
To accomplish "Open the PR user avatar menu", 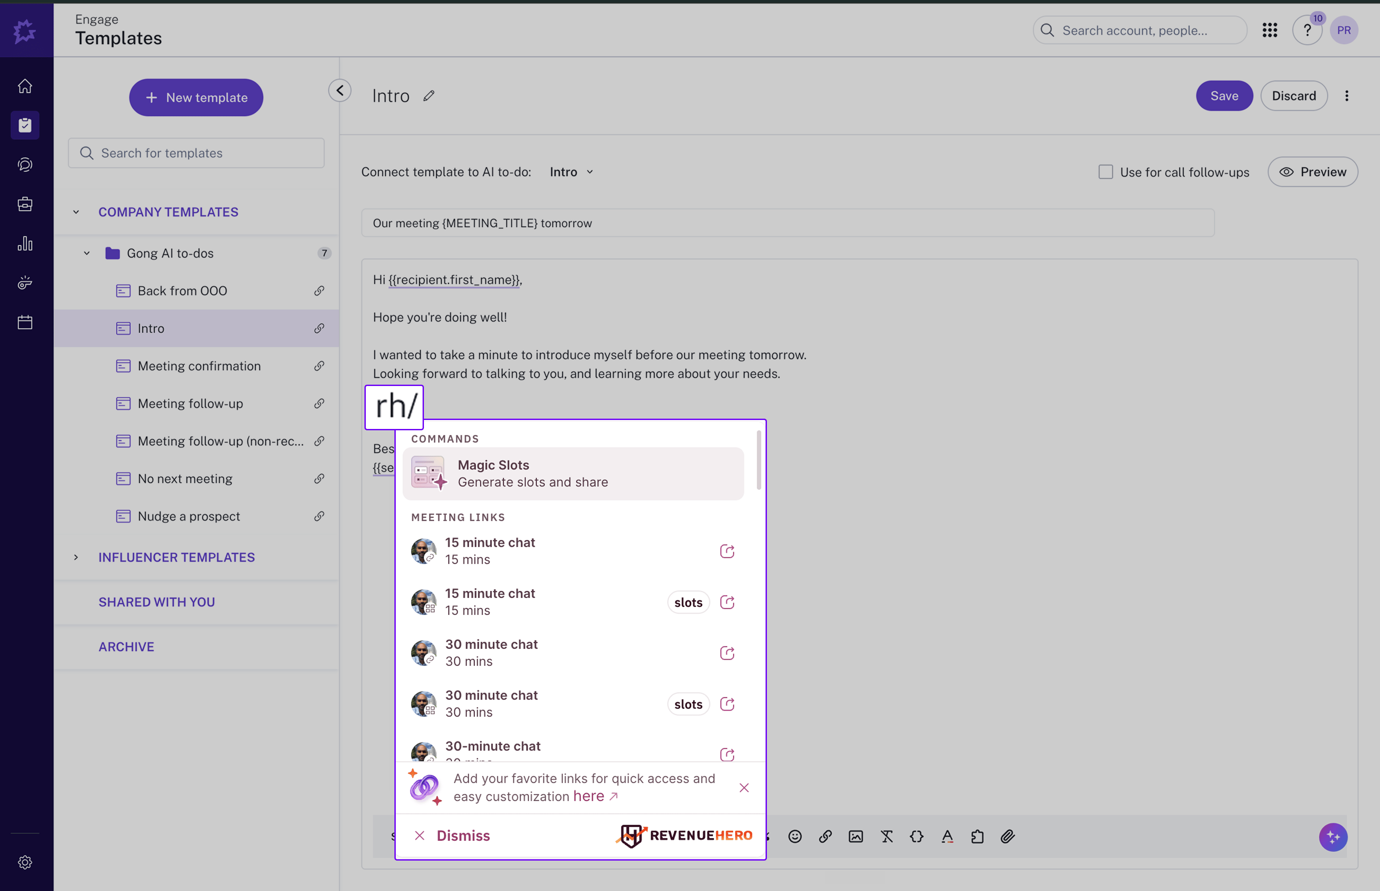I will click(x=1344, y=30).
